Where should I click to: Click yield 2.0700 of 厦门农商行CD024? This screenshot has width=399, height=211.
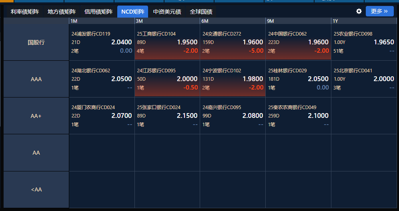pyautogui.click(x=122, y=116)
